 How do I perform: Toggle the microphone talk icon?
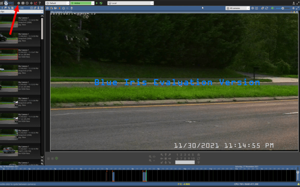point(72,8)
